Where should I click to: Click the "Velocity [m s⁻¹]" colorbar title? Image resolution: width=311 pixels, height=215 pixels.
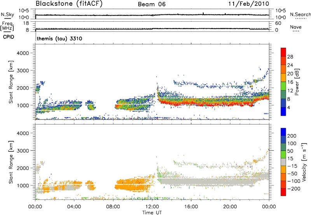(x=304, y=162)
